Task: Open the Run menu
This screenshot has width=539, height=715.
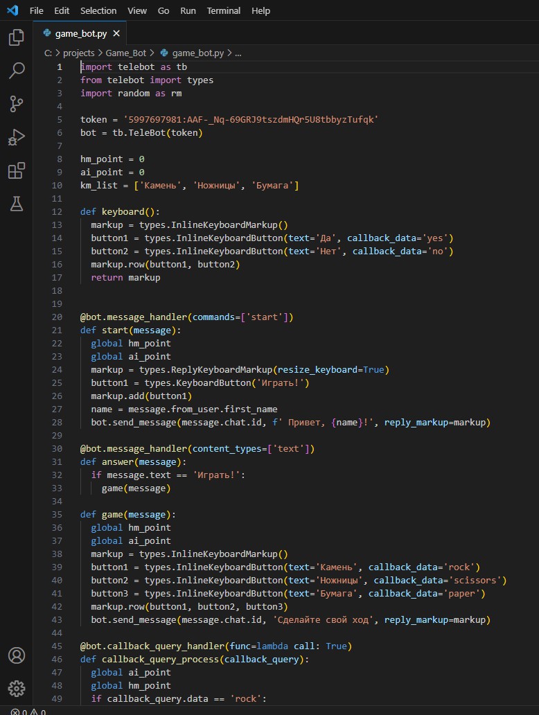Action: pyautogui.click(x=188, y=10)
